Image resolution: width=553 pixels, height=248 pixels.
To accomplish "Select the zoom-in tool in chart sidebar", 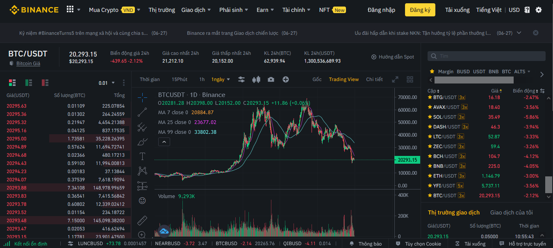I will [142, 234].
